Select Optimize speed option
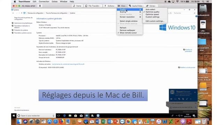Viewport: 223px width, 125px height. [x=152, y=15]
